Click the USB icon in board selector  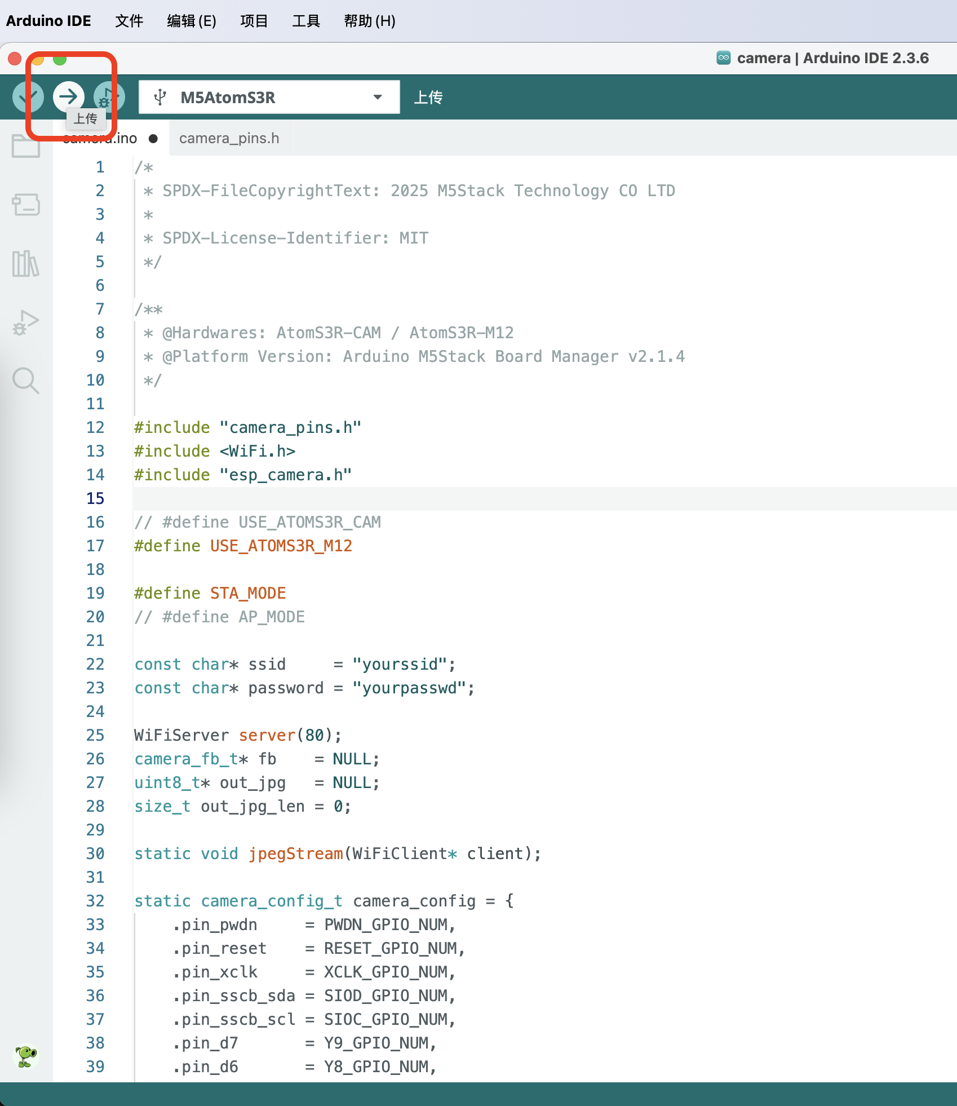[x=161, y=97]
